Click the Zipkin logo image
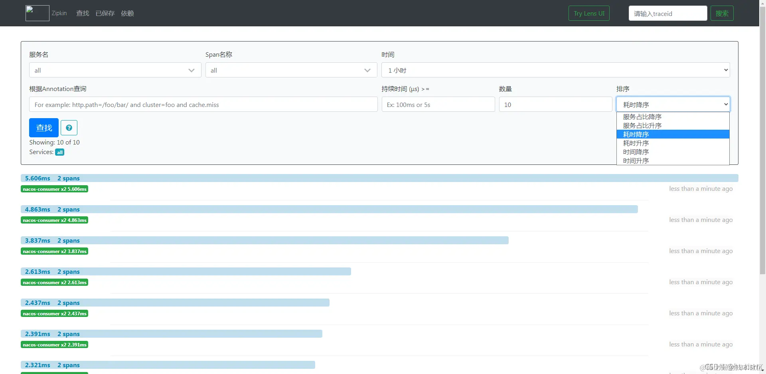766x374 pixels. [38, 13]
